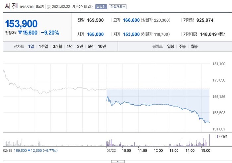
Task: Click the 씨젠 stock name heading
Action: click(11, 6)
